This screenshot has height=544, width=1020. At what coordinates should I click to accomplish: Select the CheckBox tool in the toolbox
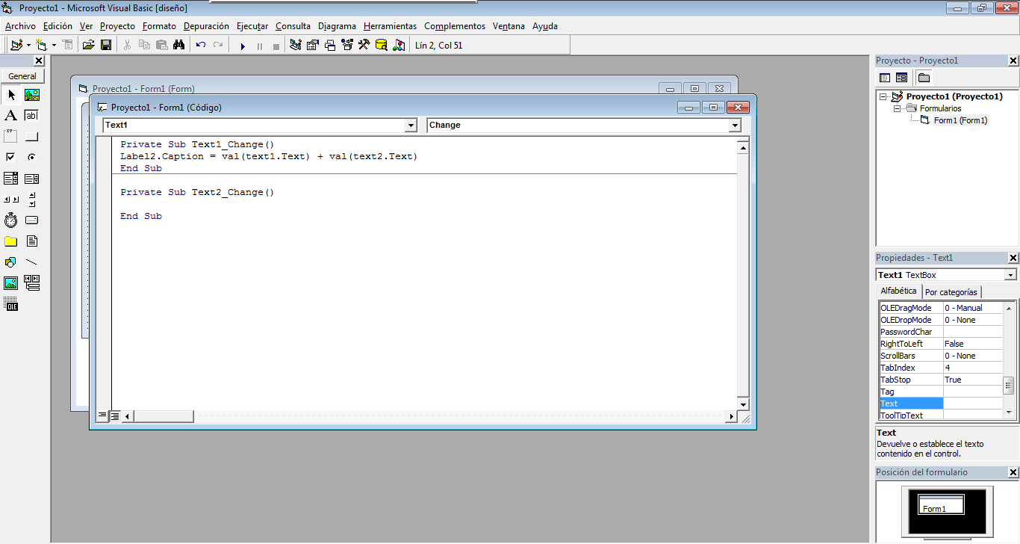[10, 157]
